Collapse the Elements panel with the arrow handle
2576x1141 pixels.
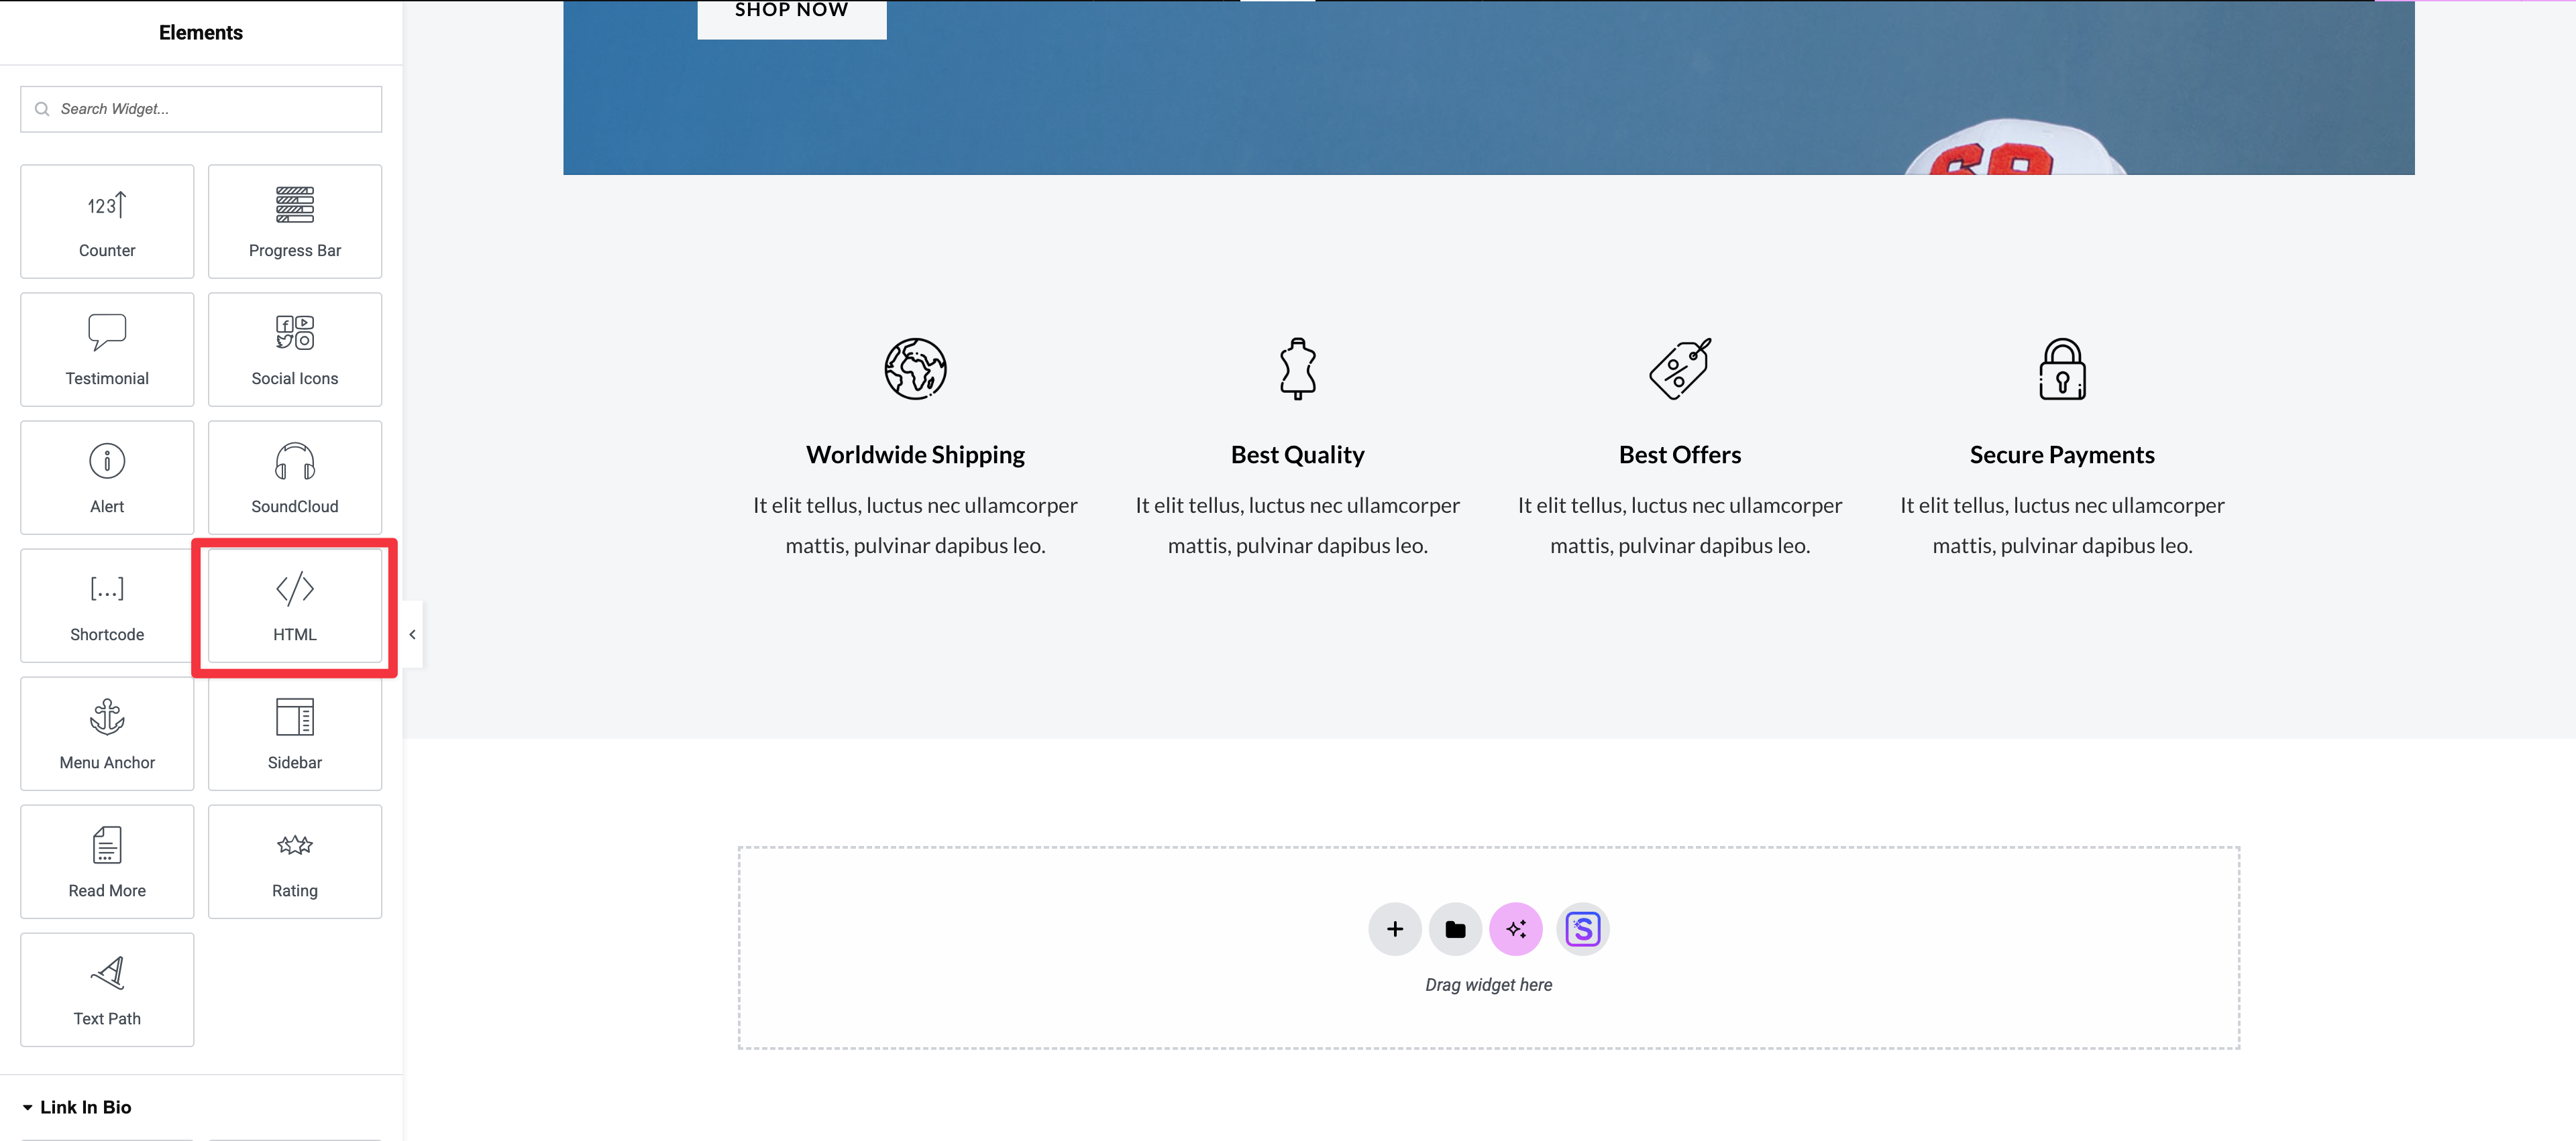pyautogui.click(x=412, y=634)
